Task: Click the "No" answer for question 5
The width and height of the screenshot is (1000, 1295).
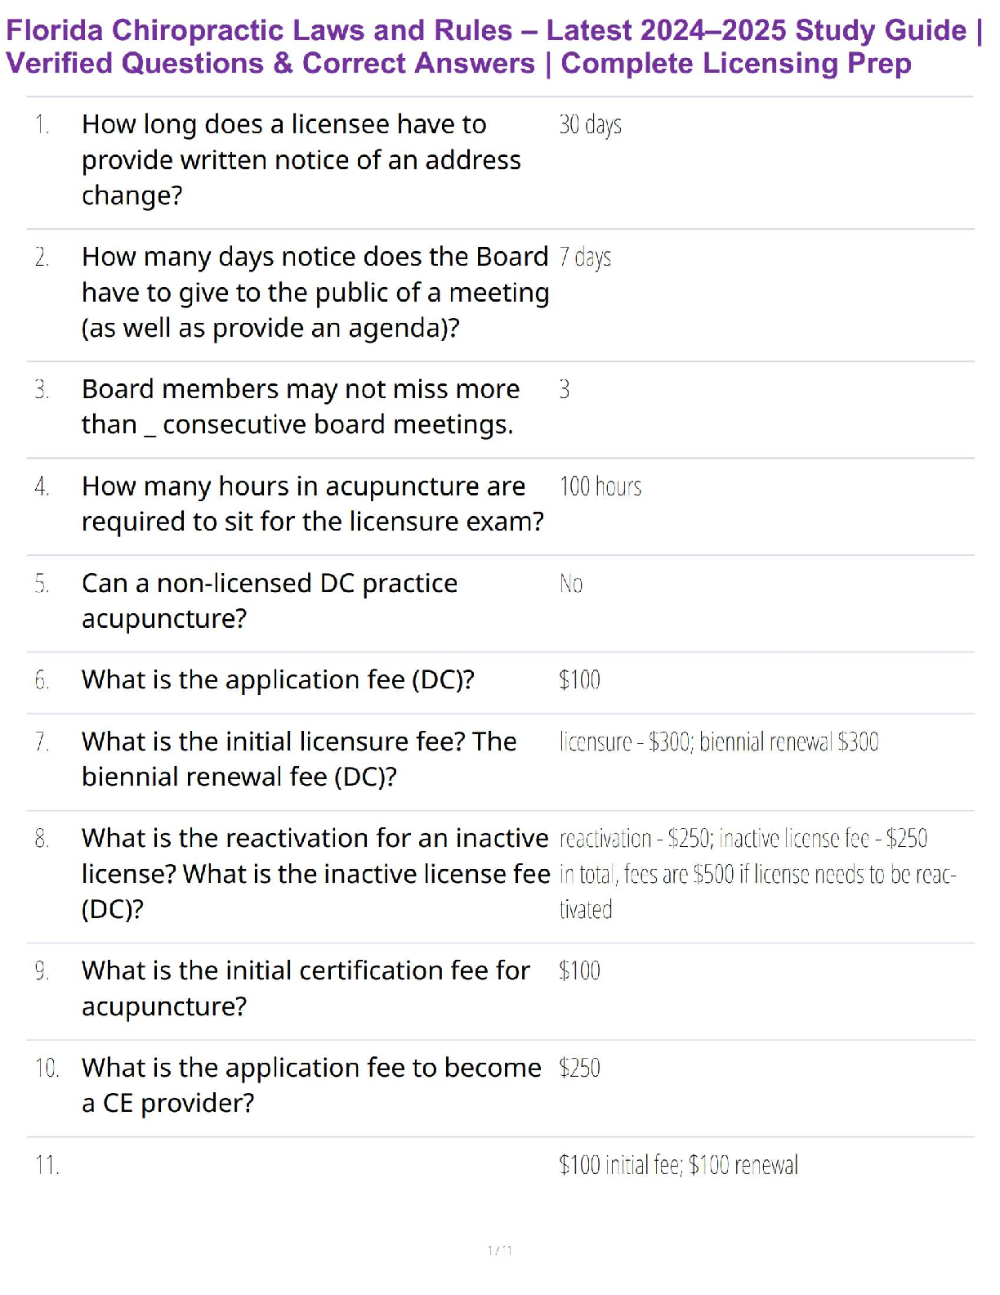Action: [571, 584]
